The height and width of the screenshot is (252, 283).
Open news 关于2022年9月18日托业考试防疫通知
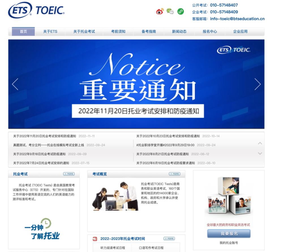(x=39, y=154)
